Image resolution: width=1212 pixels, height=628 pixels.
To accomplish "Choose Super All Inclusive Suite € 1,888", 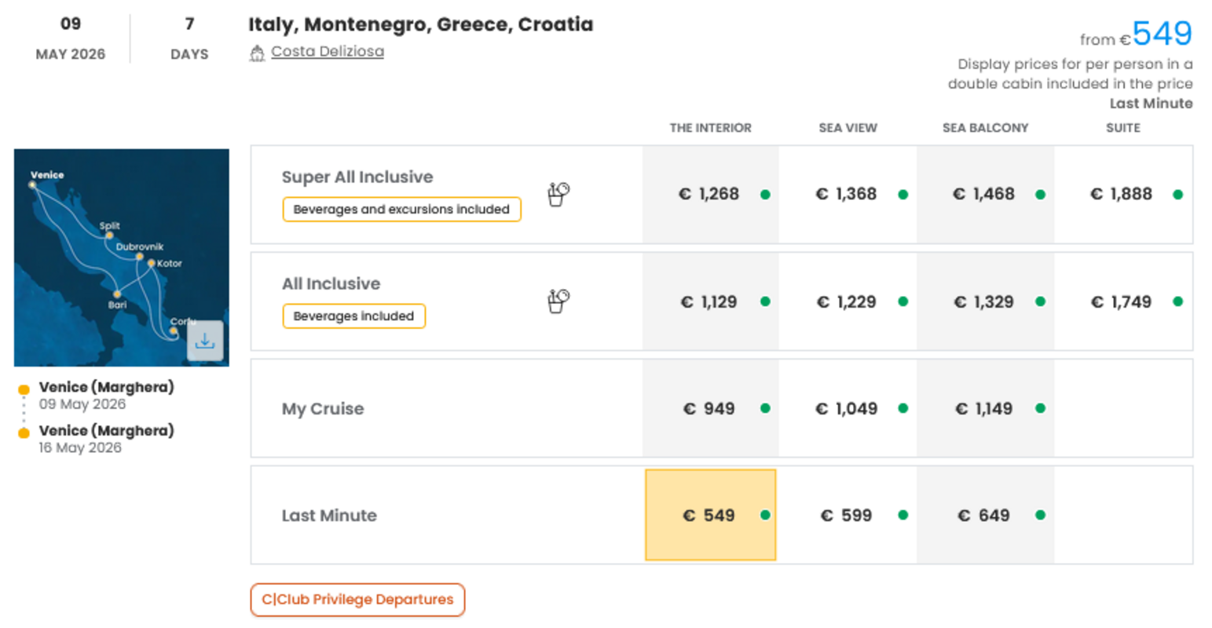I will click(x=1122, y=194).
